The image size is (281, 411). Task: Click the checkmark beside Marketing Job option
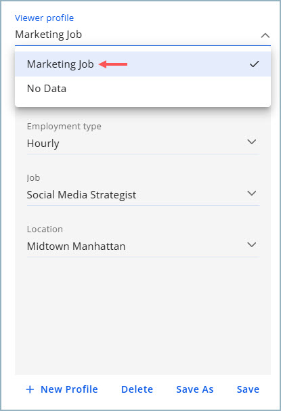pyautogui.click(x=254, y=64)
